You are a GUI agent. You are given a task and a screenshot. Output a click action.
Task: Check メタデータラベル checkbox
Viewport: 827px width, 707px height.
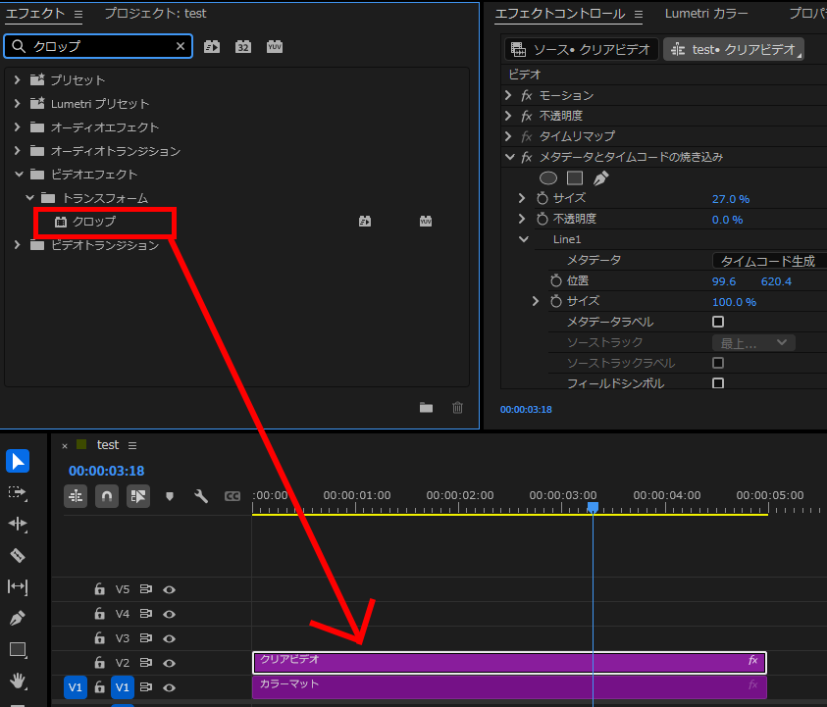coord(718,322)
